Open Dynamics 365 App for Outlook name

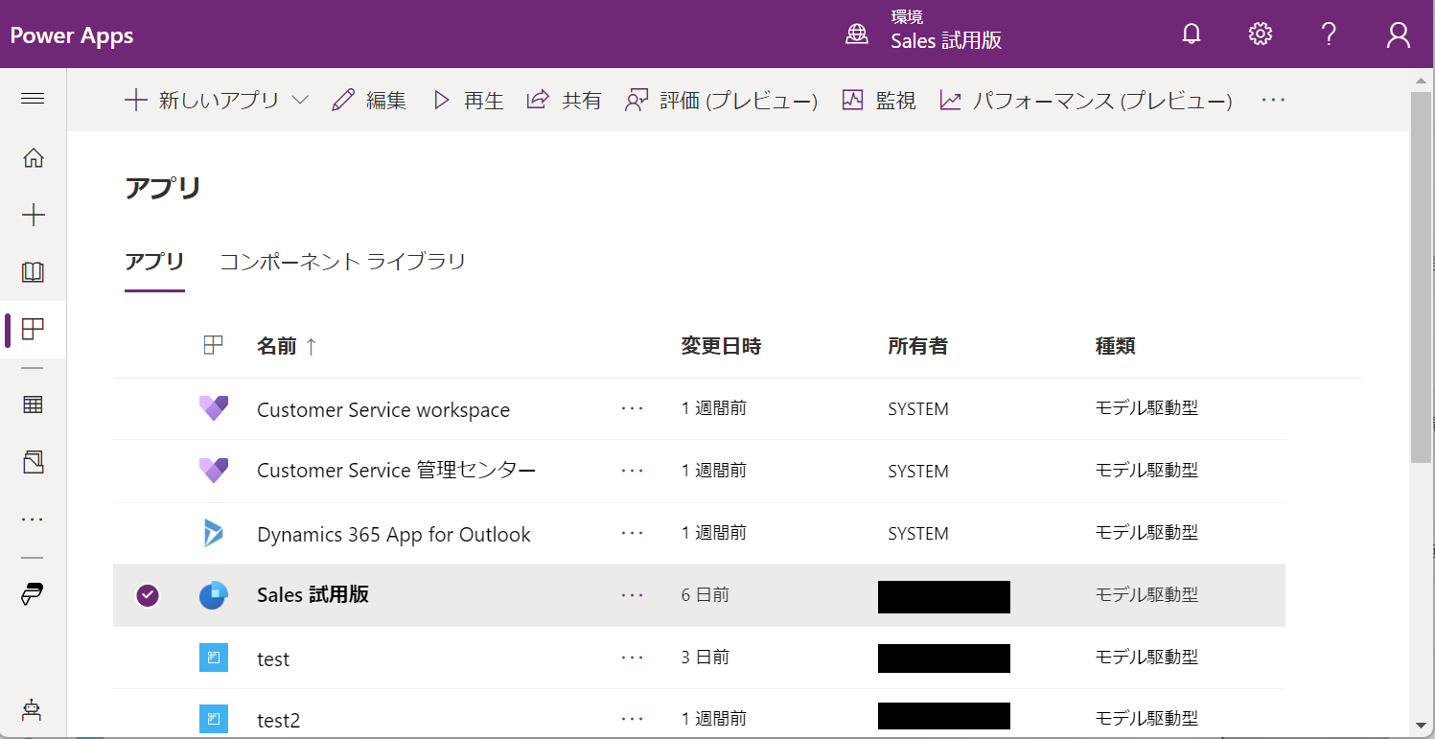coord(394,534)
